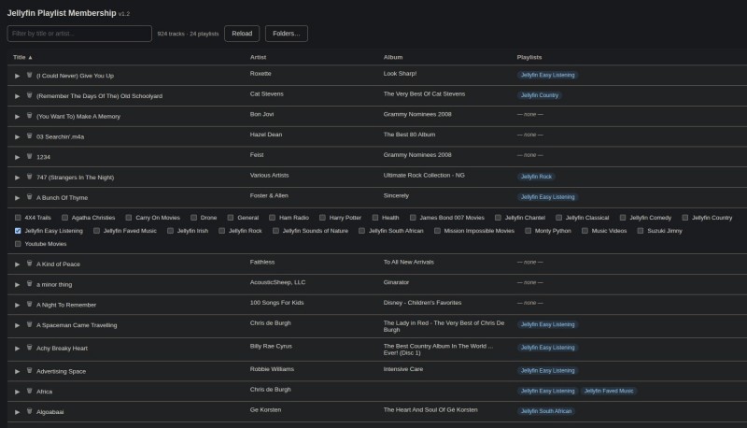The image size is (747, 428).
Task: Tick the Harry Potter checkbox
Action: [x=322, y=218]
